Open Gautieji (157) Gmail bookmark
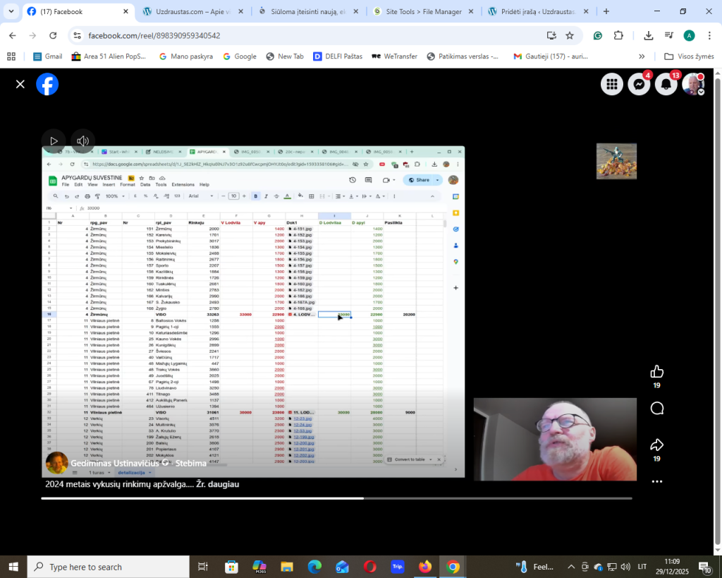The height and width of the screenshot is (578, 722). 551,56
